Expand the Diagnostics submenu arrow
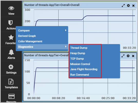Viewport: 138px width, 103px height. coord(66,46)
